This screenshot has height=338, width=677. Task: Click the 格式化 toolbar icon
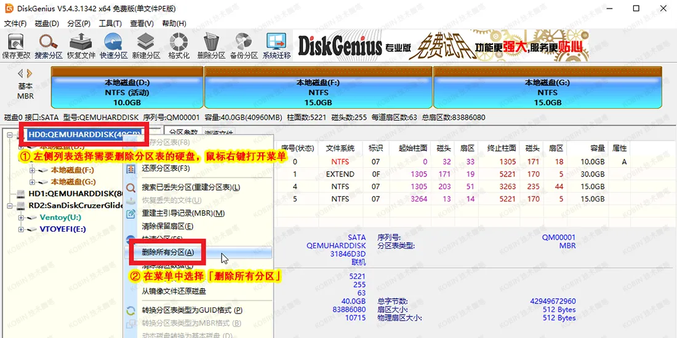178,42
